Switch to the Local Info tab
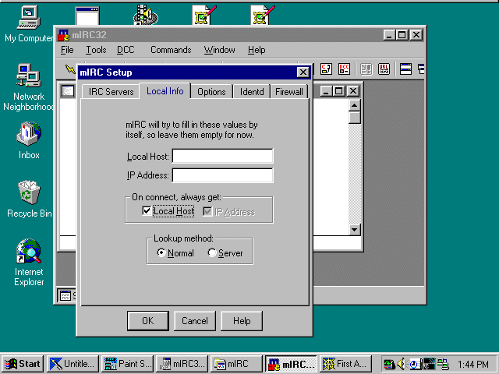Viewport: 499px width, 374px height. (165, 91)
